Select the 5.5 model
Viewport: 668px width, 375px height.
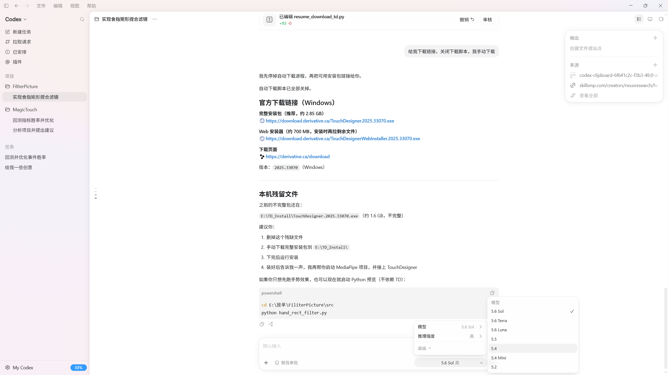[x=533, y=339]
